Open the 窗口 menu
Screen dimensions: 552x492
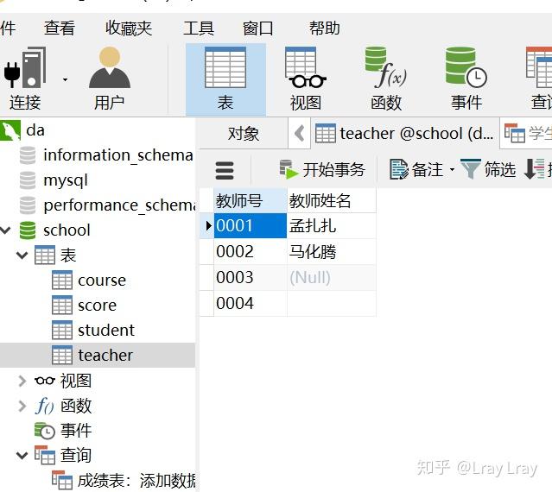[x=258, y=28]
